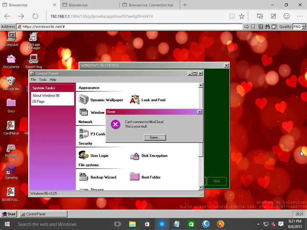Close the Error dialog

[x=199, y=112]
